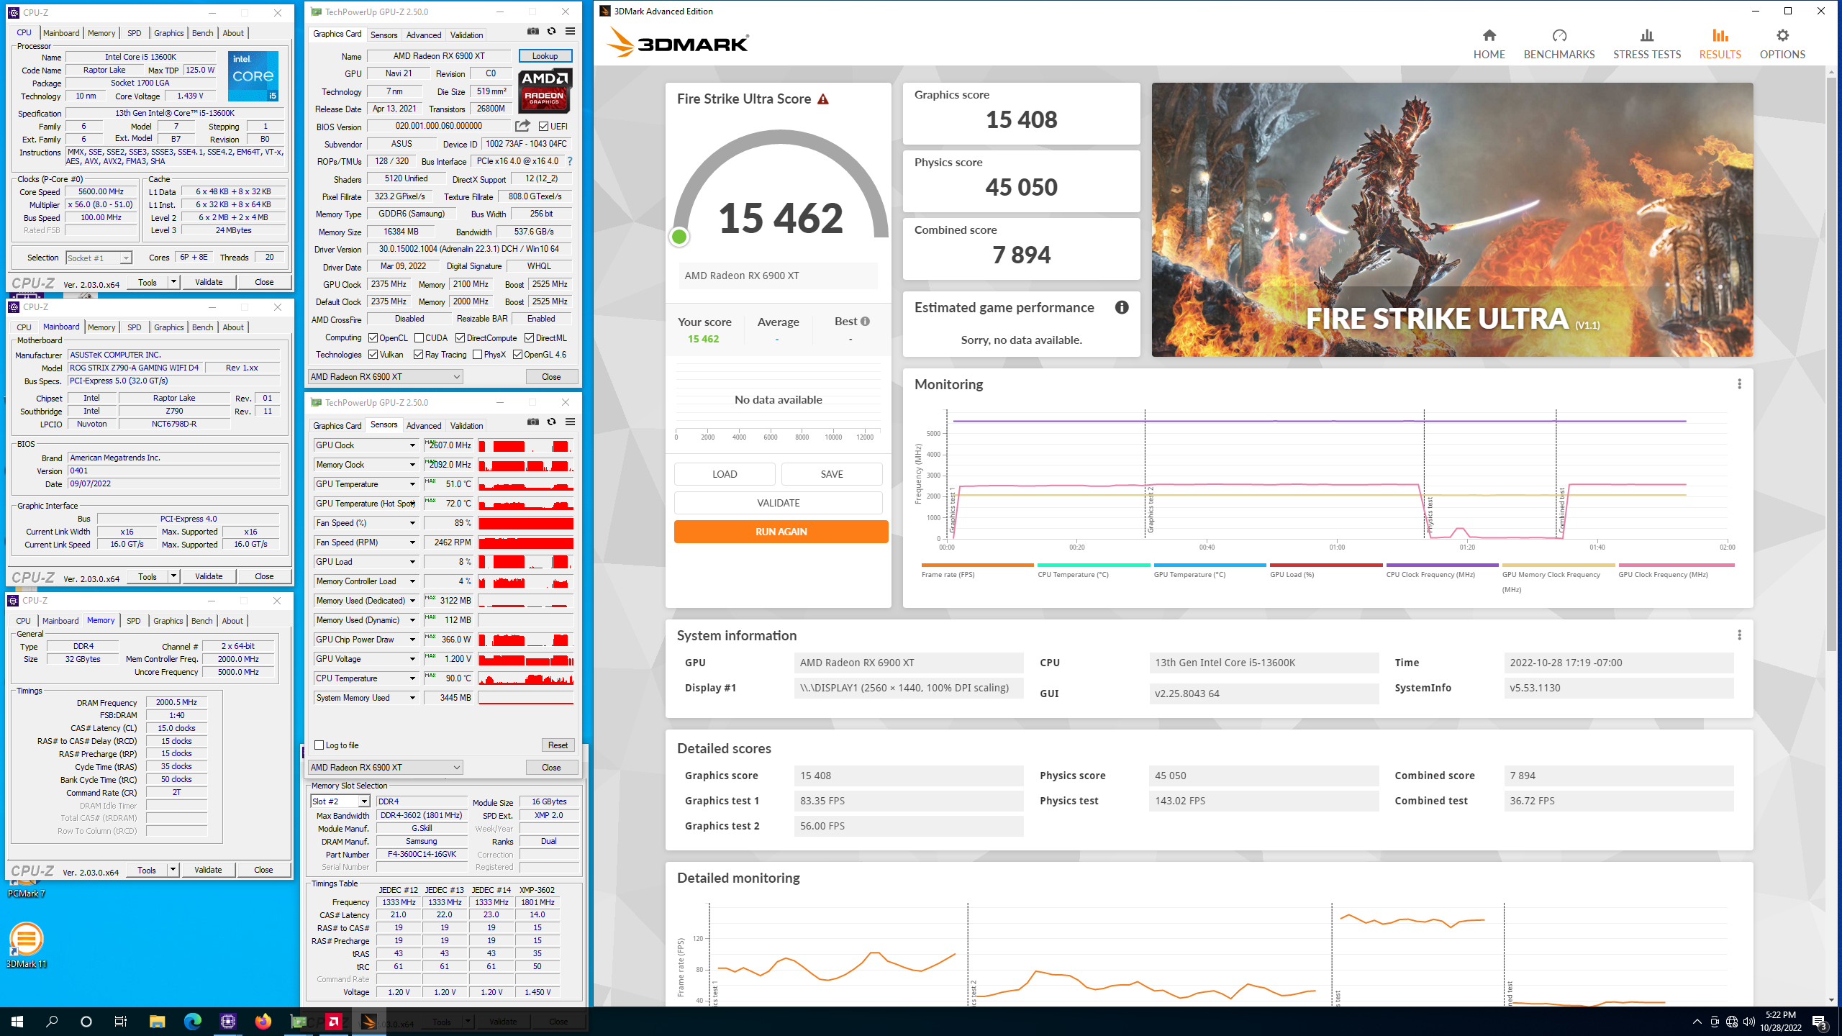The height and width of the screenshot is (1036, 1842).
Task: Click the GPU Load (%) legend color bar
Action: (1325, 565)
